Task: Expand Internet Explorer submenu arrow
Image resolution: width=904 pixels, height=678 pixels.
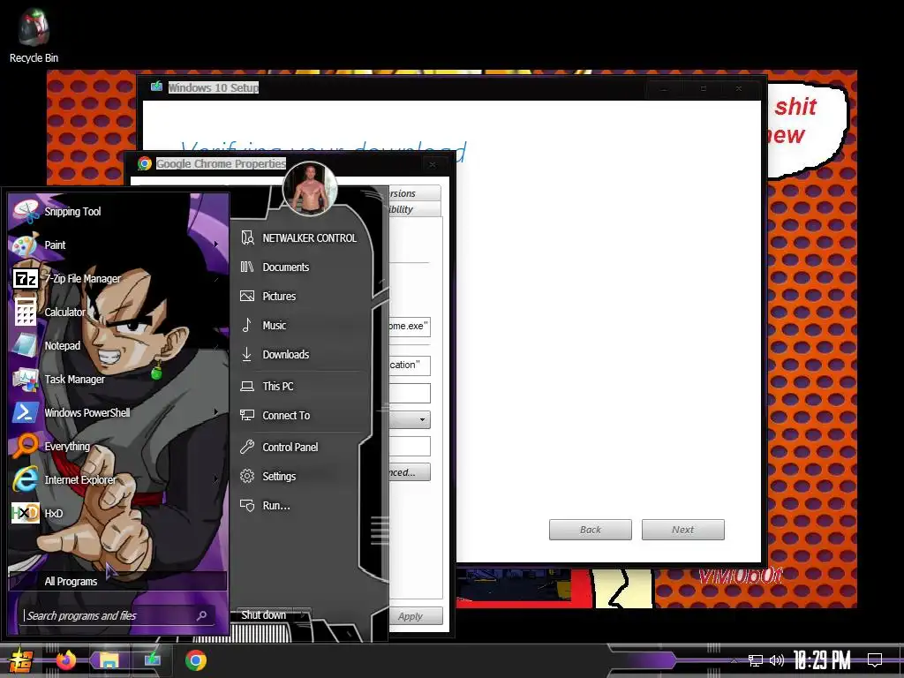Action: (x=216, y=479)
